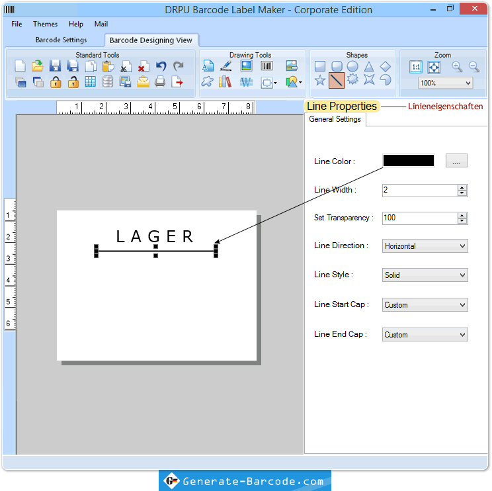The height and width of the screenshot is (491, 492).
Task: Export the label with red arrow icon
Action: click(x=177, y=82)
